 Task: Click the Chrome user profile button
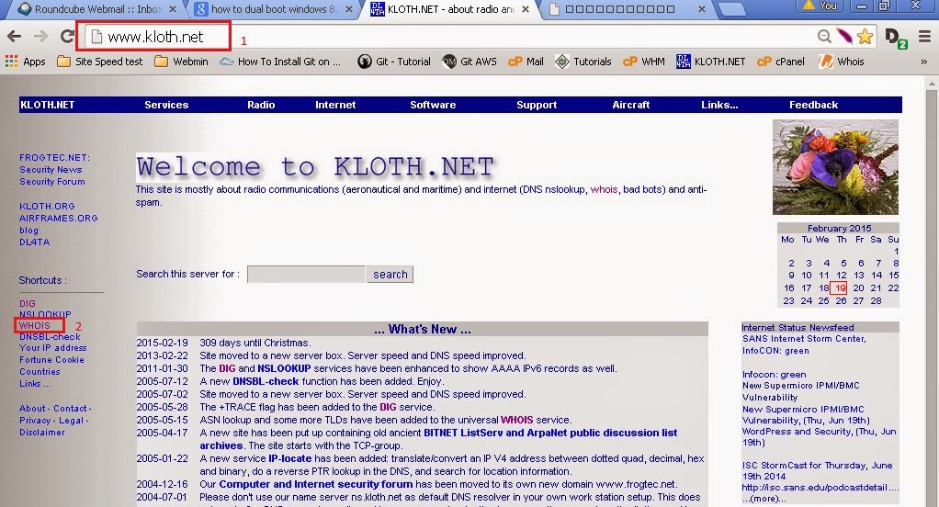[x=820, y=6]
